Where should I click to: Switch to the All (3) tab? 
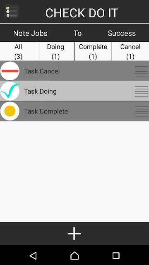coord(18,51)
